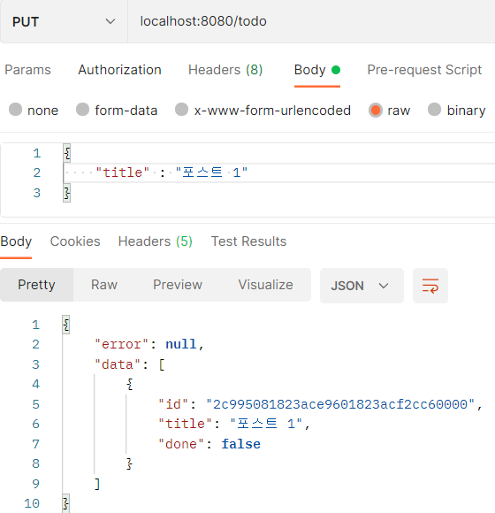This screenshot has height=513, width=495.
Task: Select the none body type radio
Action: pos(15,110)
